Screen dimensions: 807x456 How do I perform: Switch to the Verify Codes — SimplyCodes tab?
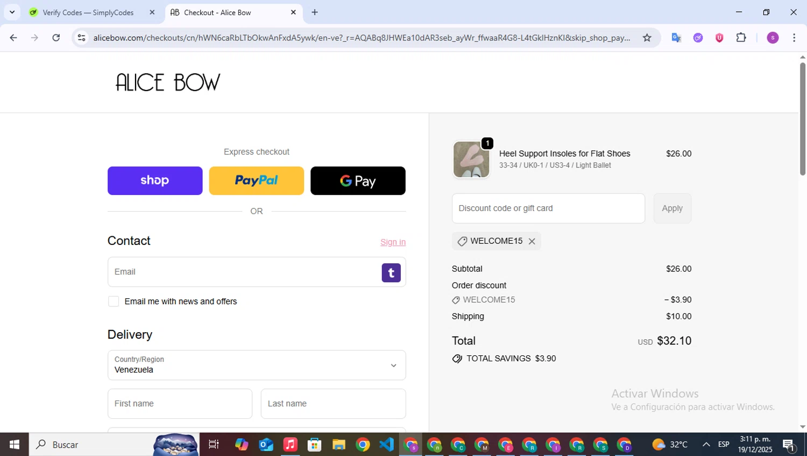pyautogui.click(x=88, y=12)
